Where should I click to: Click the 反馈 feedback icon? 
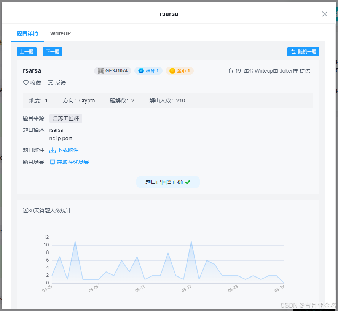(50, 83)
